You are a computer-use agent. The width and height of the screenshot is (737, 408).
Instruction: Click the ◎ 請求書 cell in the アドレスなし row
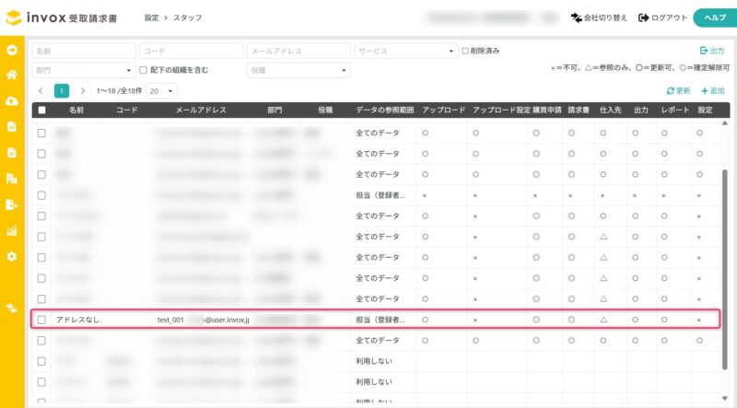point(571,320)
